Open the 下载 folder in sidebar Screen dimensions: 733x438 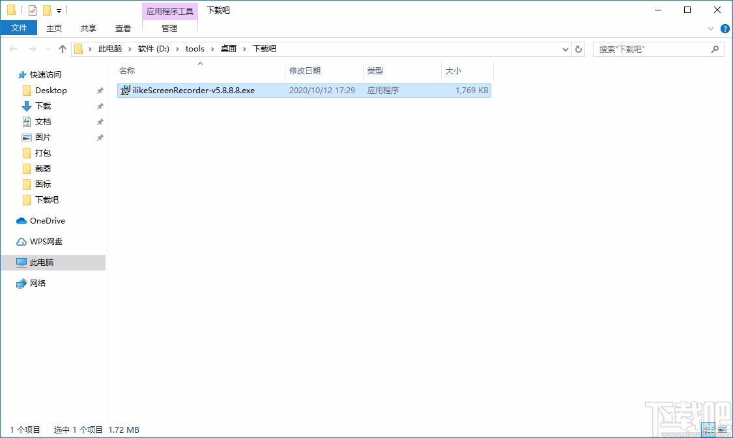(44, 106)
